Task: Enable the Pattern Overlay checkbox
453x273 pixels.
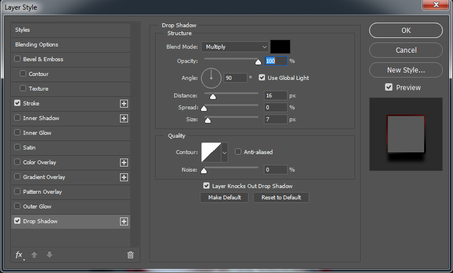Action: [18, 191]
